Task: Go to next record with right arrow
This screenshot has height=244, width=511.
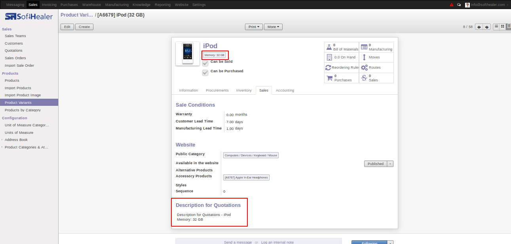Action: pos(487,27)
